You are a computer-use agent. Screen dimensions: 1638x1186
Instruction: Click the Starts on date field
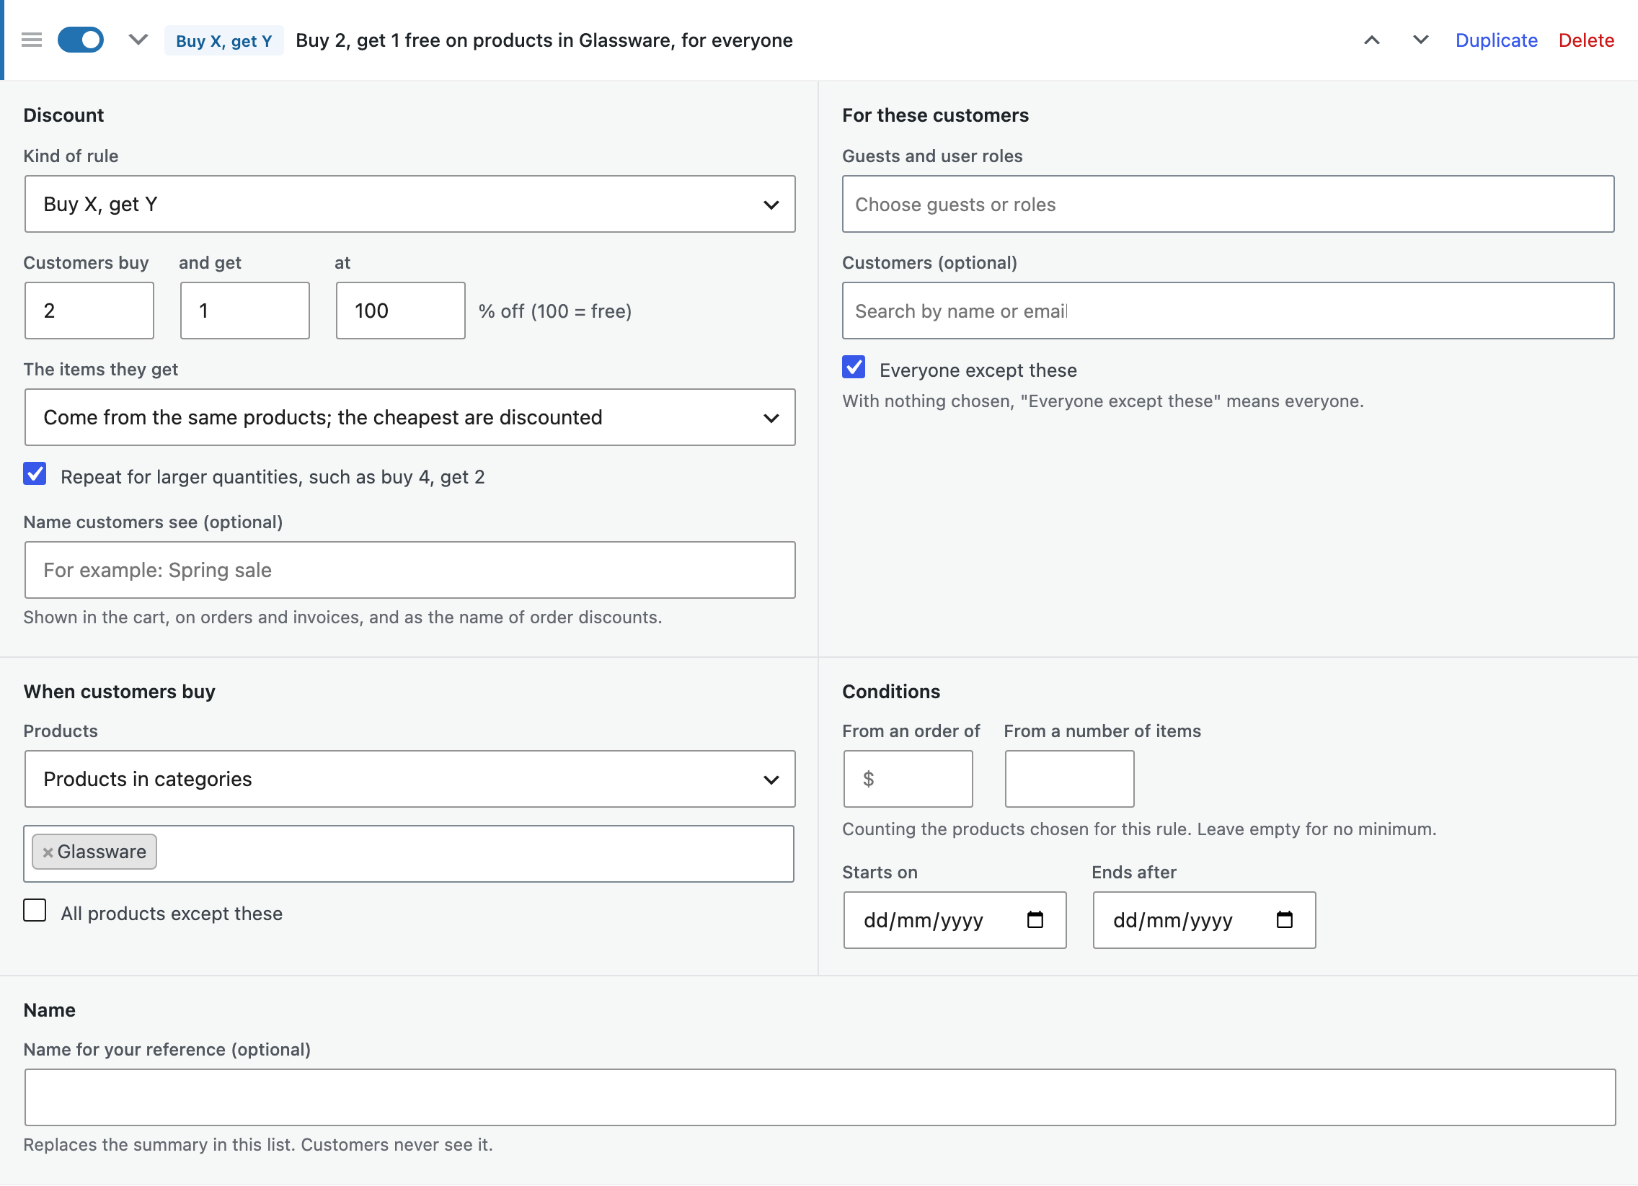coord(955,920)
